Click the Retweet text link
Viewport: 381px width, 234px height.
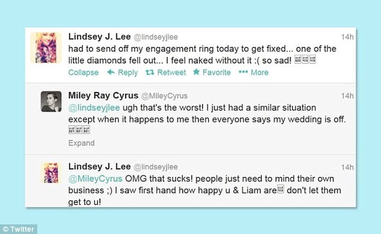[x=171, y=72]
